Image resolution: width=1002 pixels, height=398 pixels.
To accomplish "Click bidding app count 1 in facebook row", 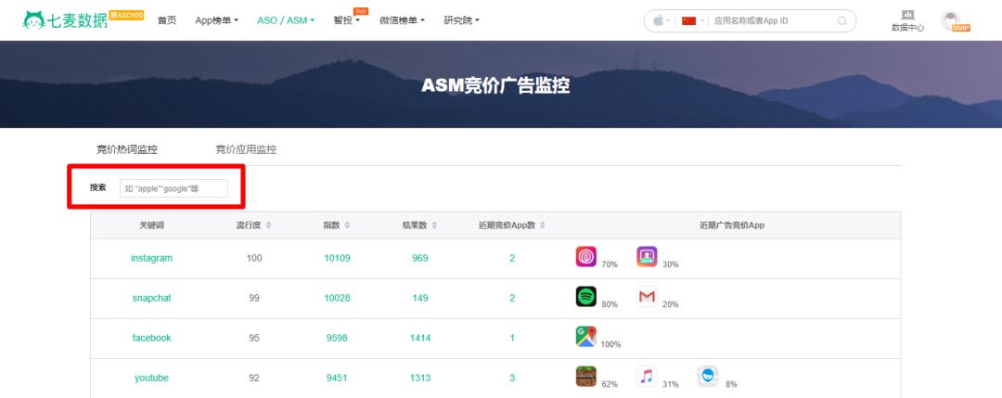I will (x=512, y=338).
